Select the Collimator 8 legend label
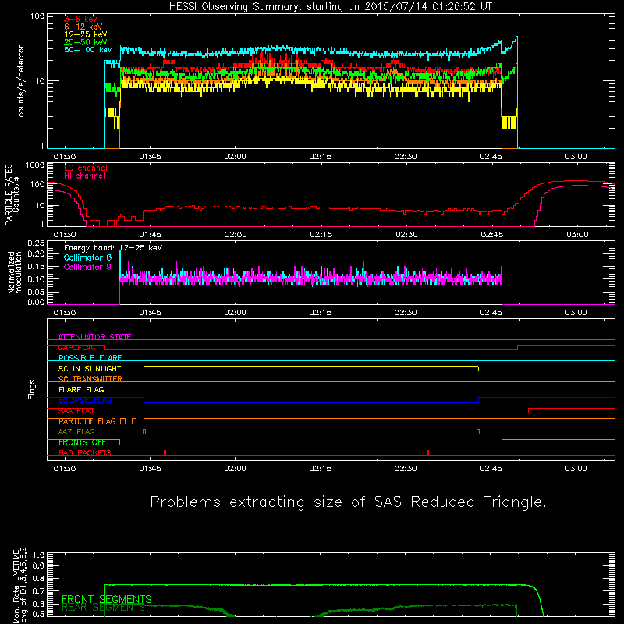 pos(87,257)
